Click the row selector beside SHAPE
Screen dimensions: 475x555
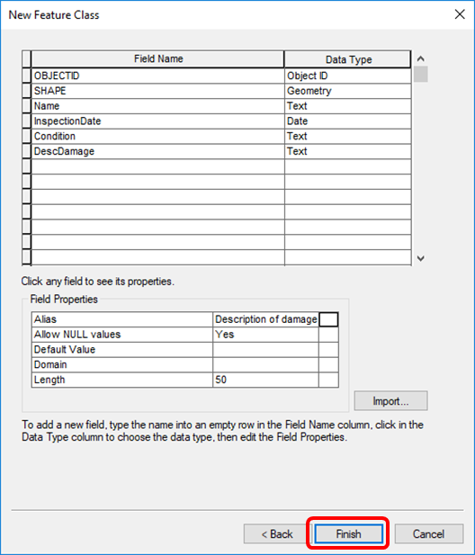[27, 91]
